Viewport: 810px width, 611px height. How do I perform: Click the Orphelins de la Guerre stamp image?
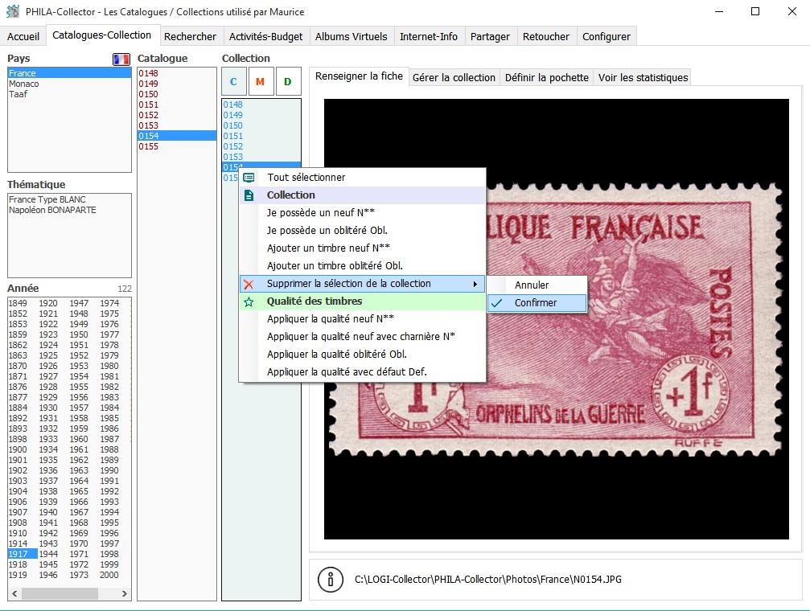point(557,319)
